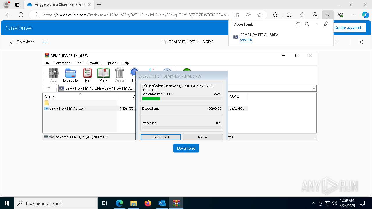Open the Commands menu

(x=63, y=63)
